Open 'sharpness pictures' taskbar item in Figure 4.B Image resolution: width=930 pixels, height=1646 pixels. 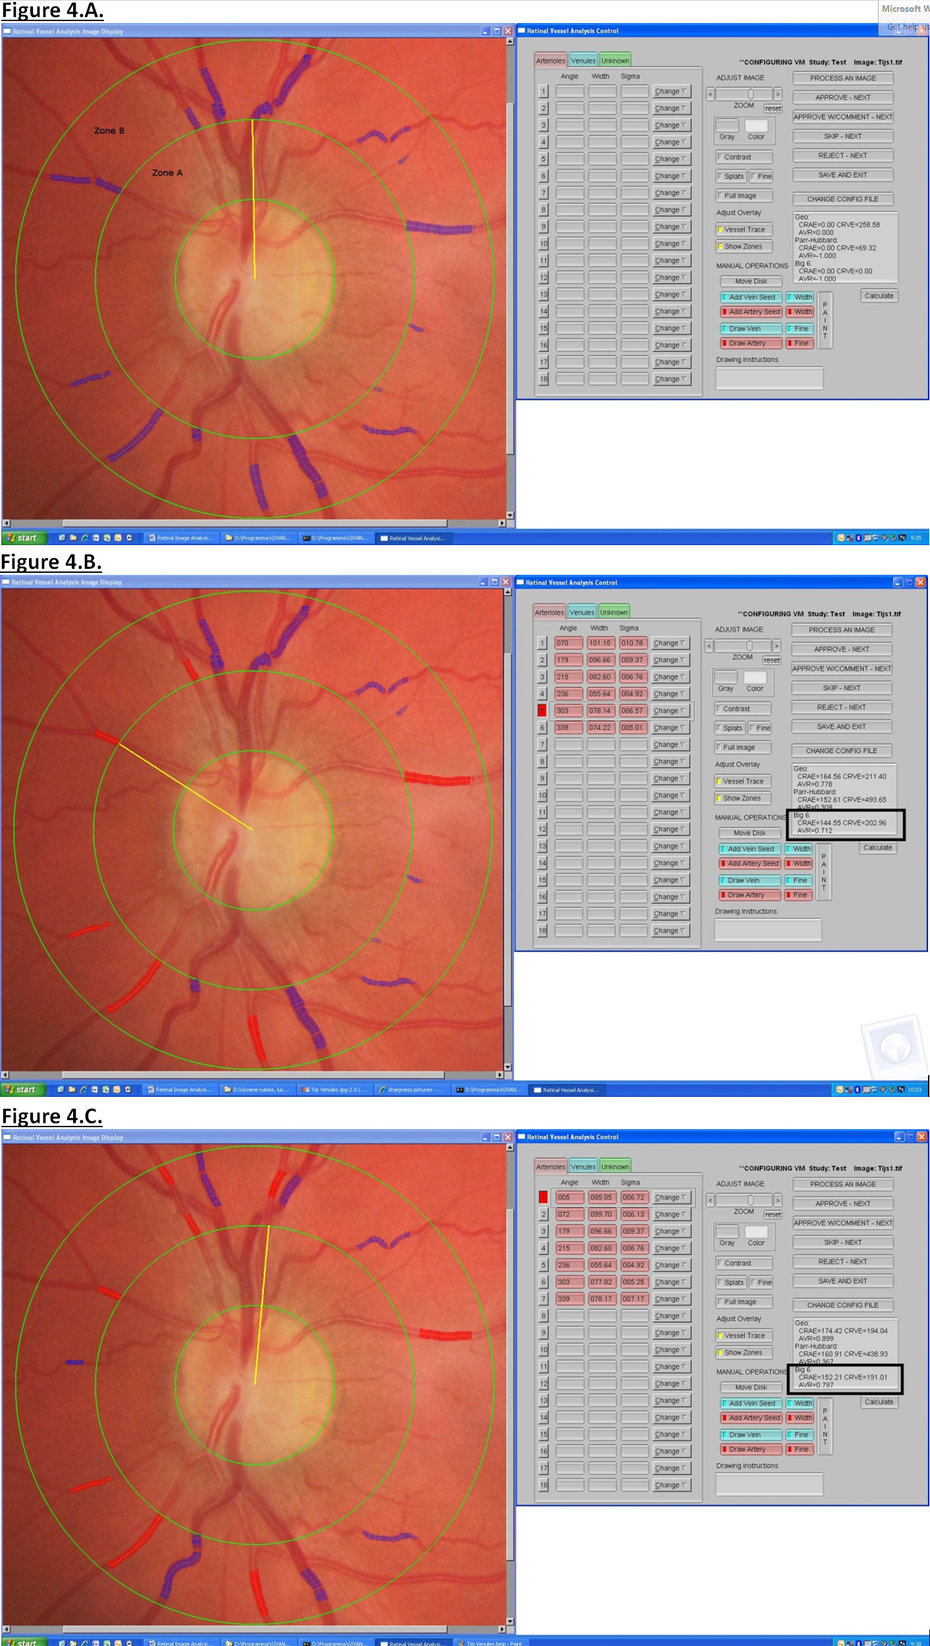tap(410, 1090)
